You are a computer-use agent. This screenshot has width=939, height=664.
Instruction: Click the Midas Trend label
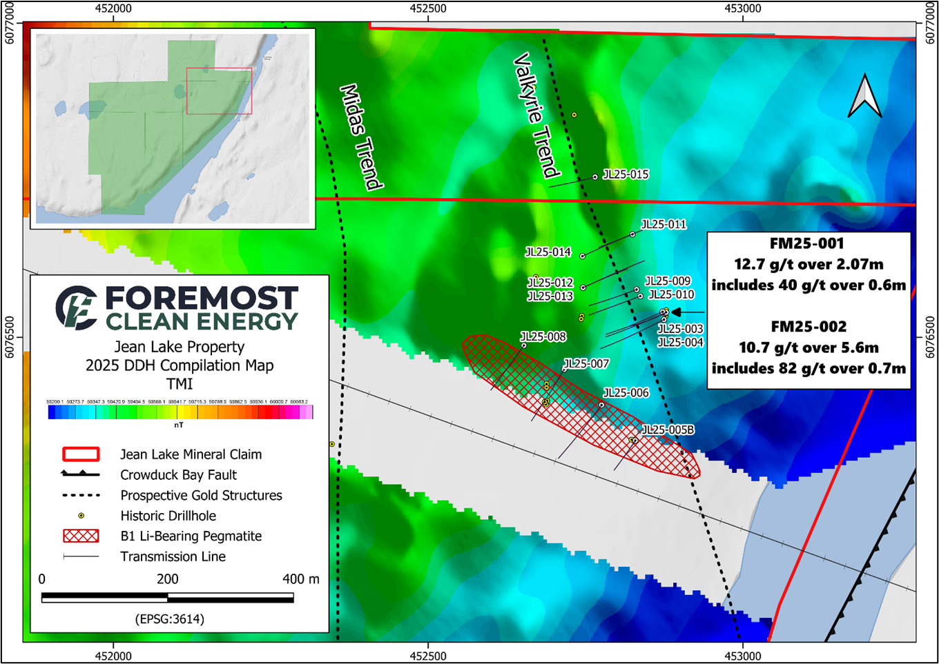[361, 137]
